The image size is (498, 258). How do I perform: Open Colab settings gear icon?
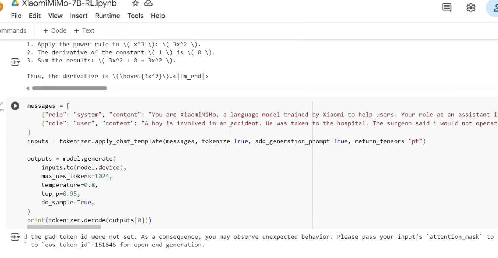click(471, 7)
